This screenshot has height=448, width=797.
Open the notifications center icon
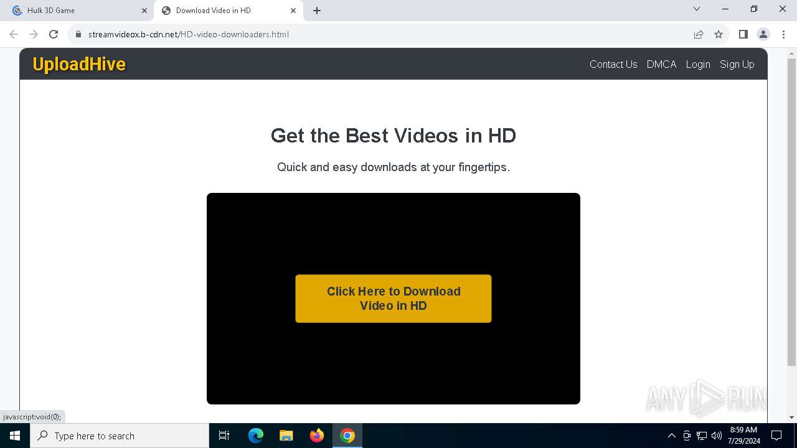point(776,436)
